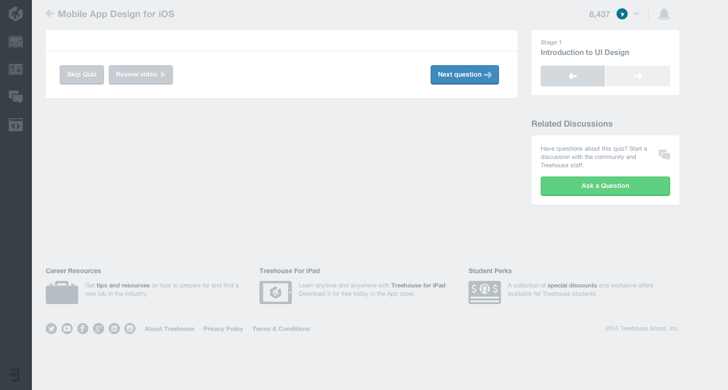Click the Career Resources briefcase icon
Viewport: 728px width, 390px height.
pos(62,292)
